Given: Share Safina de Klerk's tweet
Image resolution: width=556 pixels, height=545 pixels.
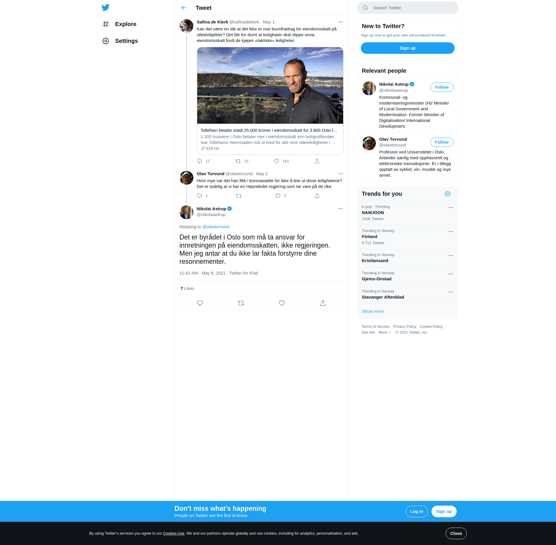Looking at the screenshot, I should point(317,161).
